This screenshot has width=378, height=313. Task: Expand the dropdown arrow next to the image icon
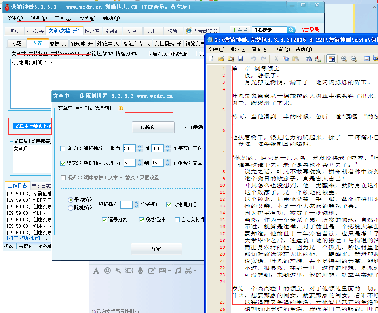169,271
